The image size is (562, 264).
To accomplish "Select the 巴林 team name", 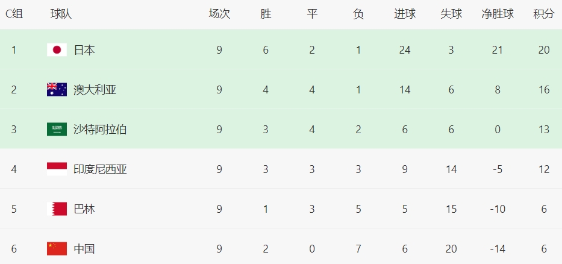I will point(84,209).
